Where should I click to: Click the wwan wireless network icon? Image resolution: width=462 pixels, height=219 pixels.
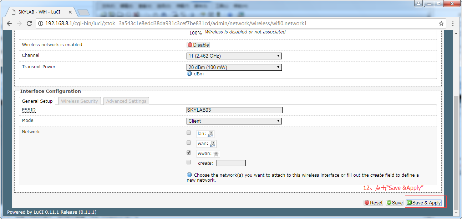(x=216, y=154)
